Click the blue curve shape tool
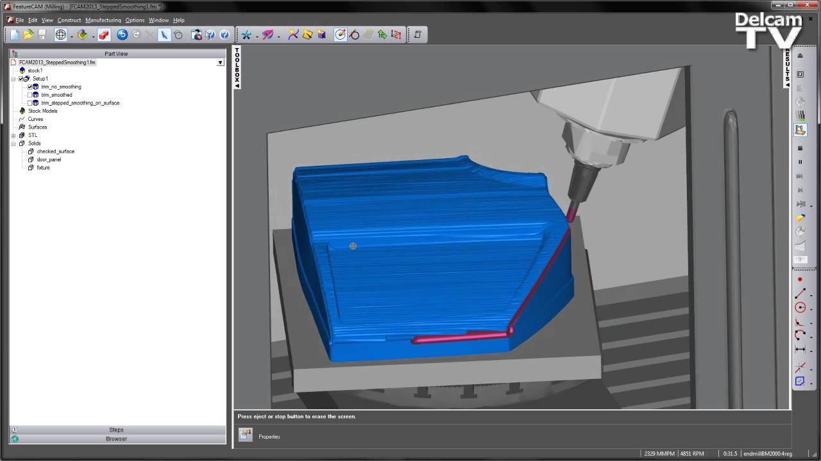This screenshot has height=461, width=821. coord(800,381)
